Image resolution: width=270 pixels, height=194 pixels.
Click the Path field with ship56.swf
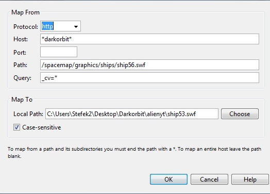click(x=149, y=65)
